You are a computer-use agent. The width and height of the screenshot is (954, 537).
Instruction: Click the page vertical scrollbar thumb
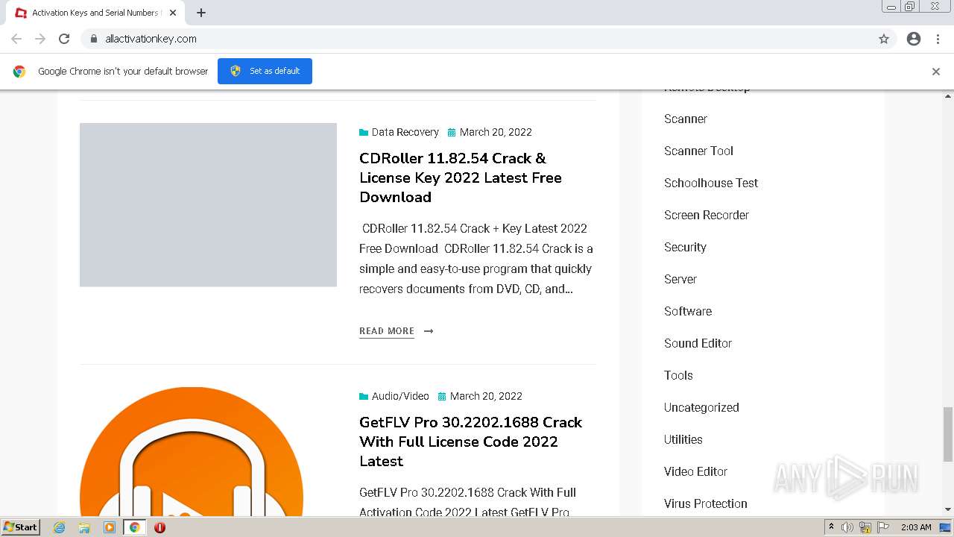click(947, 434)
